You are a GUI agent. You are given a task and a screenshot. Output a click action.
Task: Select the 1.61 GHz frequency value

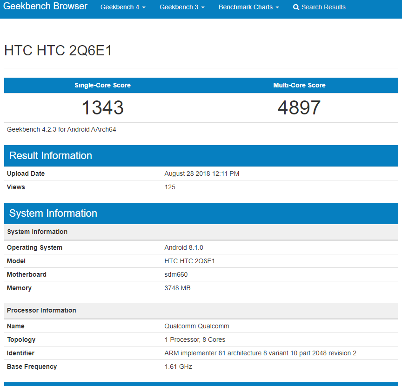click(x=178, y=367)
